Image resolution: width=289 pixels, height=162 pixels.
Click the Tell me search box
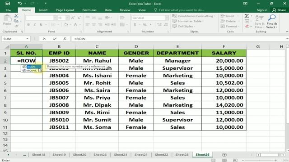(x=179, y=10)
